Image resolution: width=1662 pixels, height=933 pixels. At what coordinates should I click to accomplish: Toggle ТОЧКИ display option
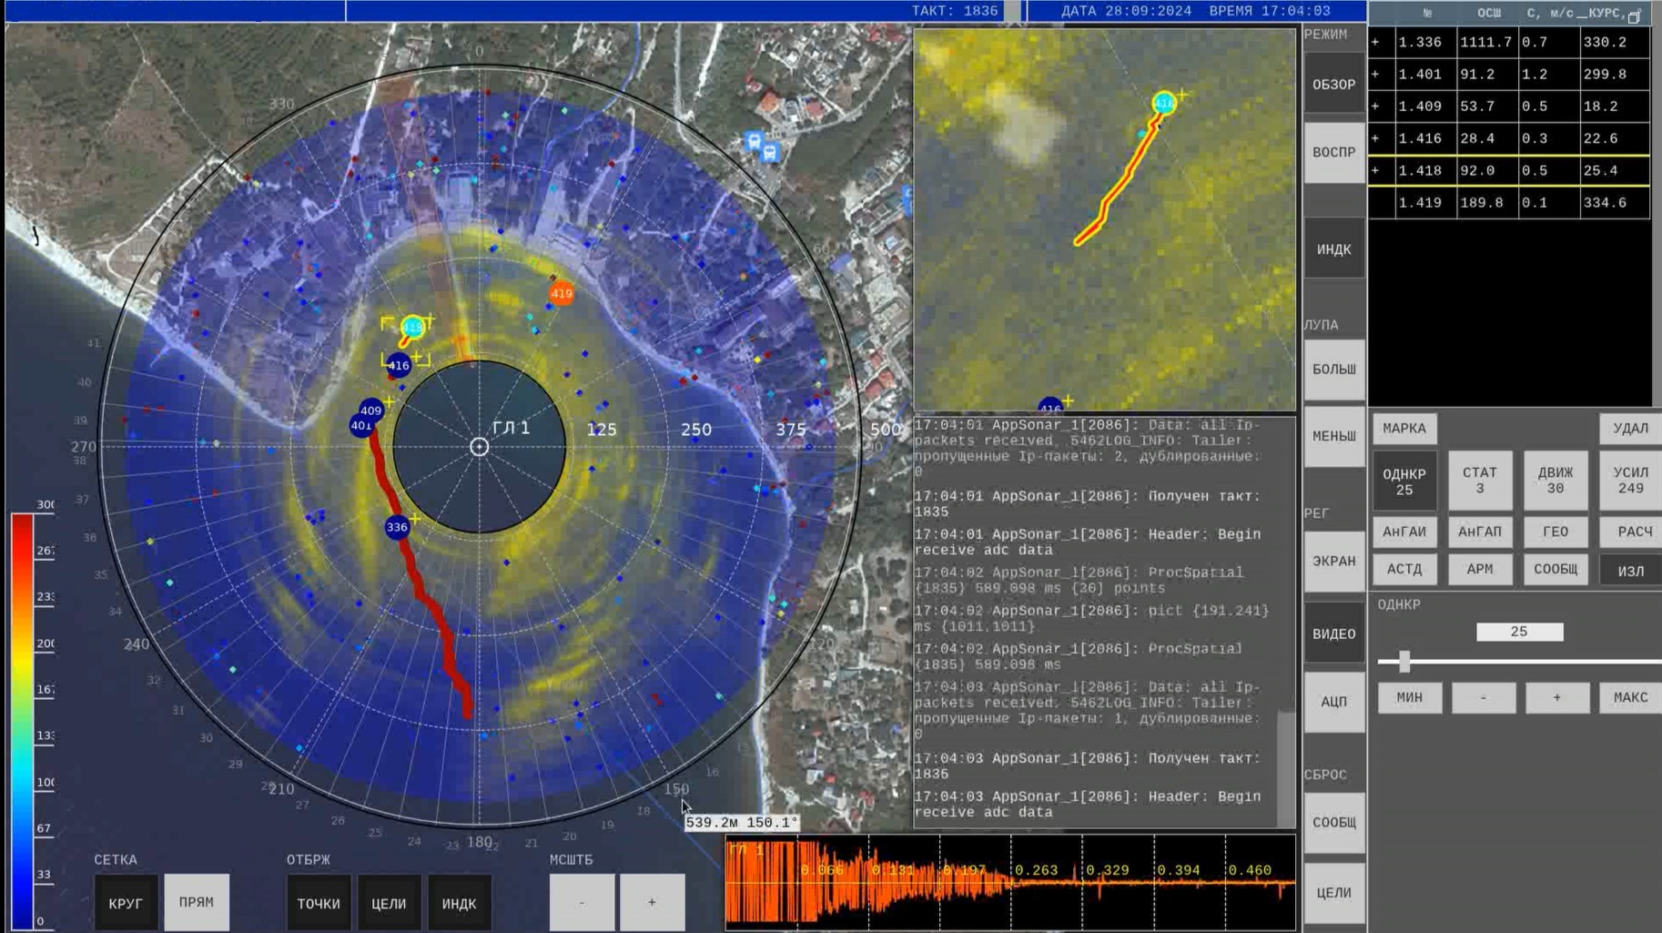319,903
